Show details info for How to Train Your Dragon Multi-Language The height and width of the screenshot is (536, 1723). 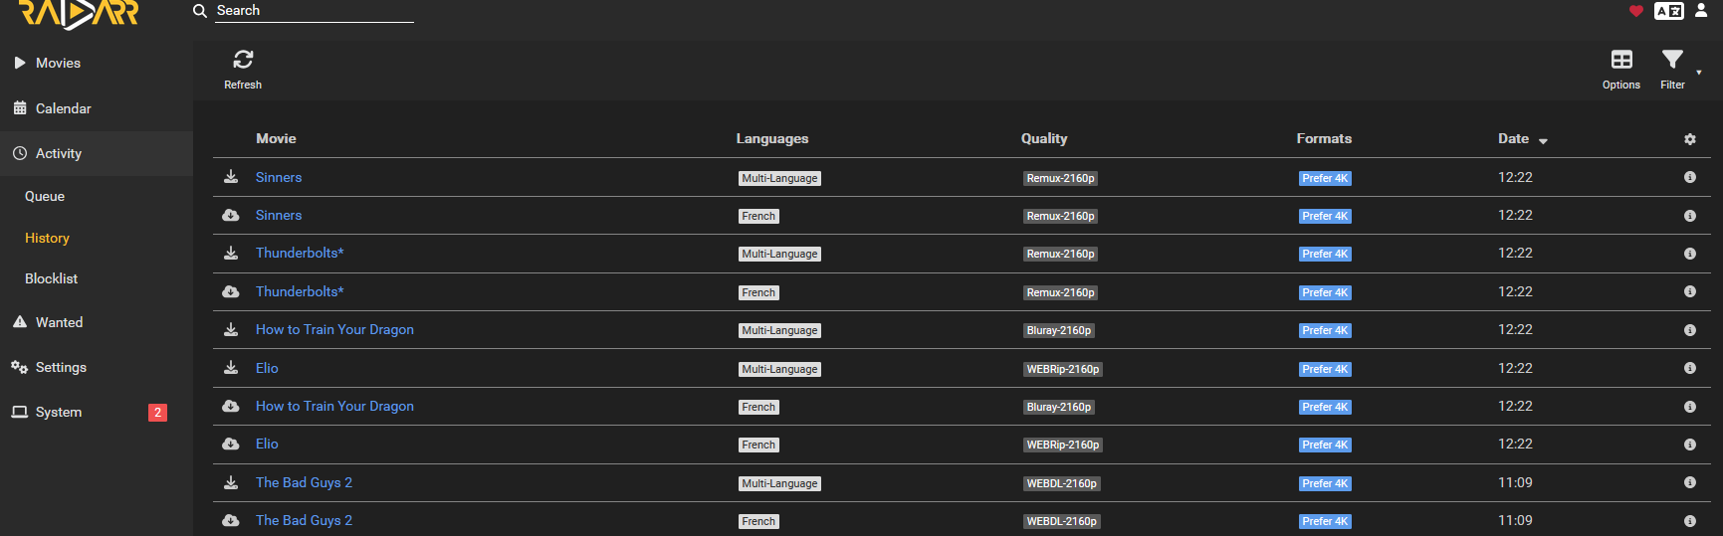pyautogui.click(x=1689, y=330)
